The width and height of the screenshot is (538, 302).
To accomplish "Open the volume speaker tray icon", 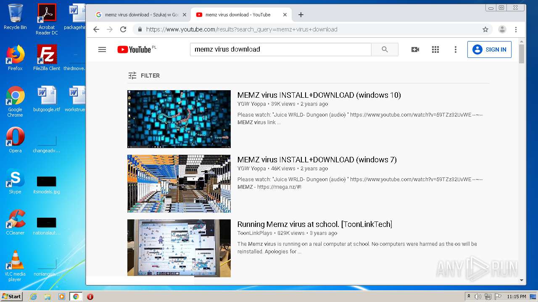I will pos(478,297).
